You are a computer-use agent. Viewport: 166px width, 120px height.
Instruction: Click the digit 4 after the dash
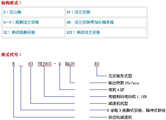coord(59,64)
